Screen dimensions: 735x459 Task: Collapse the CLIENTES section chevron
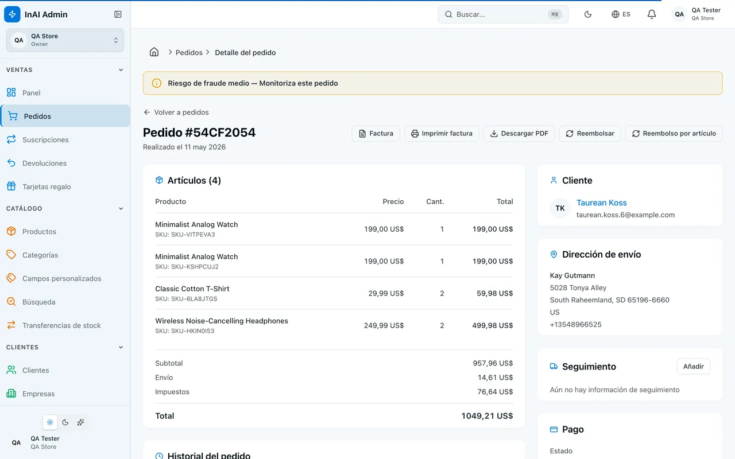pyautogui.click(x=121, y=348)
